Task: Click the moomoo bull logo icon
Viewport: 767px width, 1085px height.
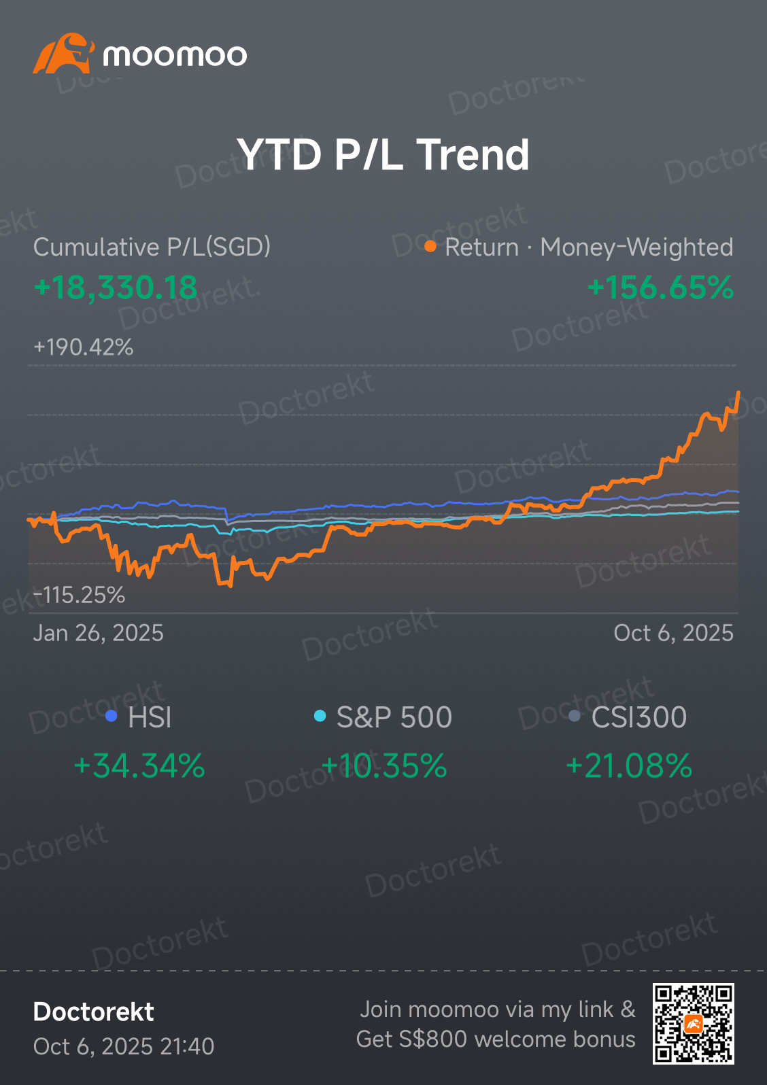Action: click(x=63, y=54)
